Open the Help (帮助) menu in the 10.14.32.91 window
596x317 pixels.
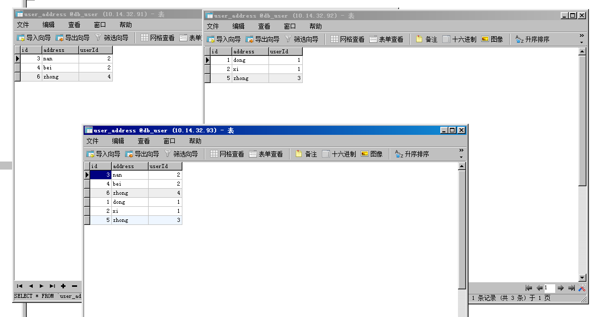pos(126,25)
